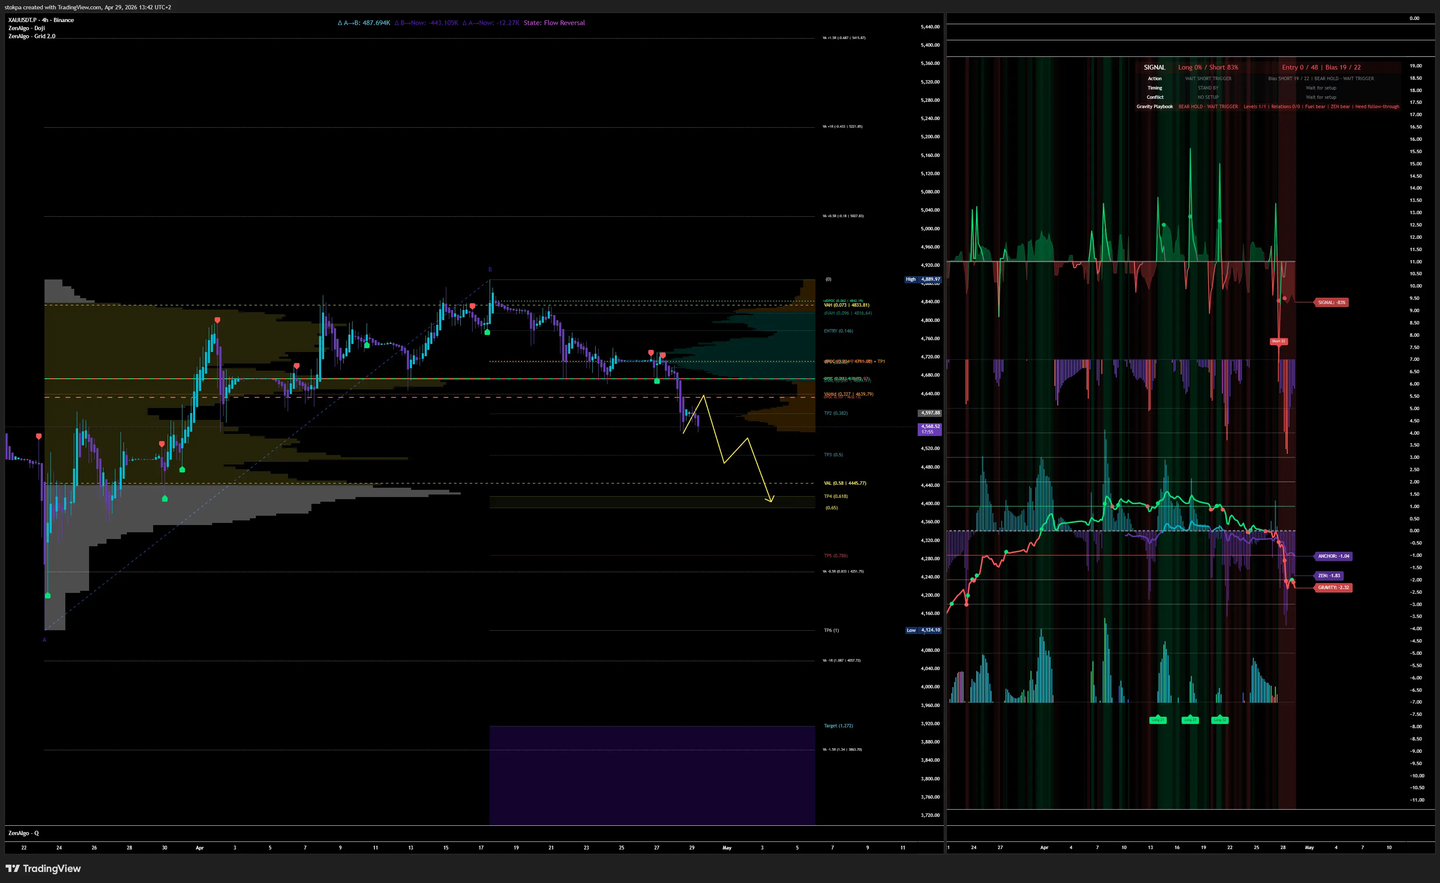Click the point B marker above the peak
The image size is (1440, 883).
(490, 269)
